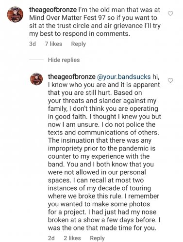Open top comment's theageofbronze profile picture
Image resolution: width=183 pixels, height=242 pixels.
click(15, 15)
